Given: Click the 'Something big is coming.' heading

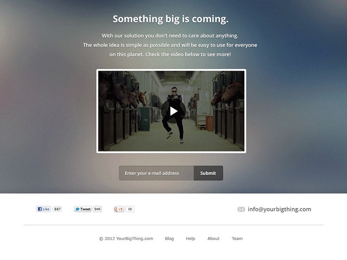Looking at the screenshot, I should click(x=170, y=19).
